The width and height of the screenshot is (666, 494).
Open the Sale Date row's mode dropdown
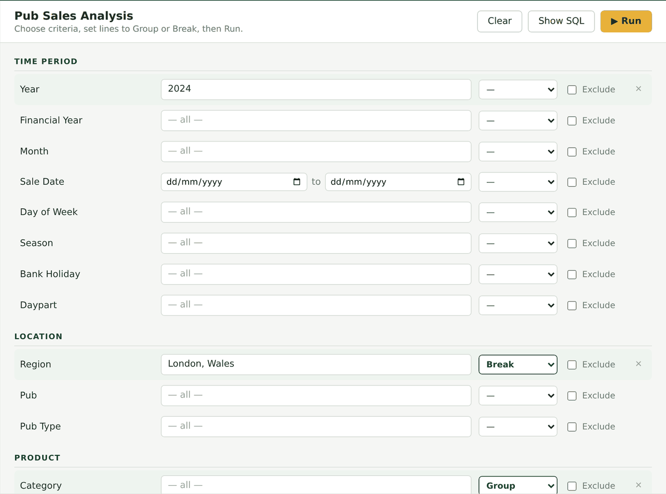pyautogui.click(x=518, y=182)
